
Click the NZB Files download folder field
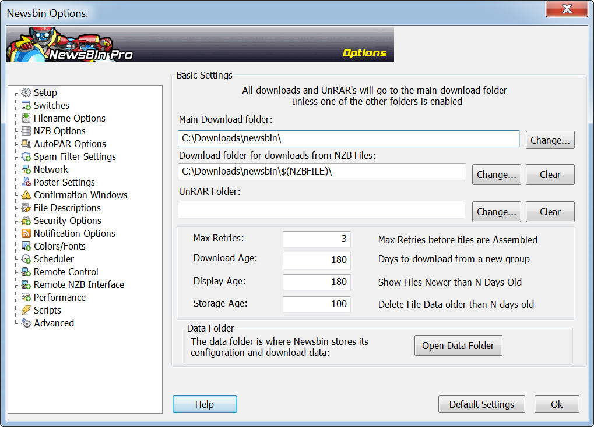click(322, 172)
